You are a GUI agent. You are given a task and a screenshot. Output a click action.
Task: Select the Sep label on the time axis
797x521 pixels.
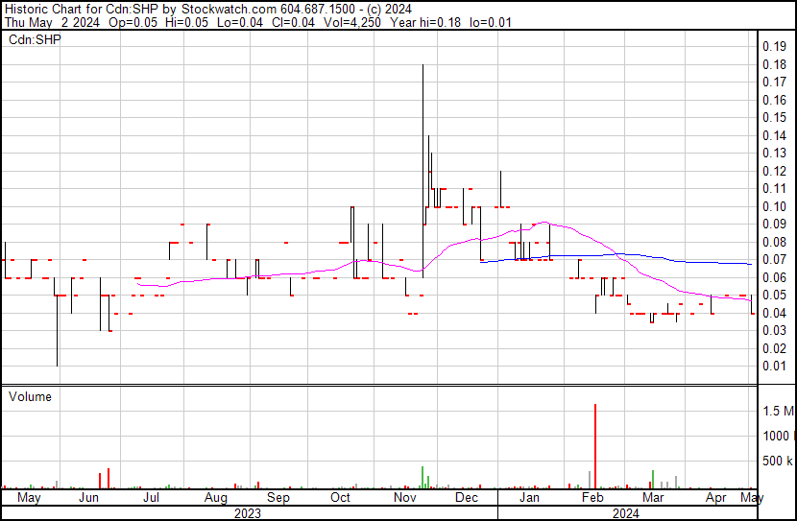(278, 498)
